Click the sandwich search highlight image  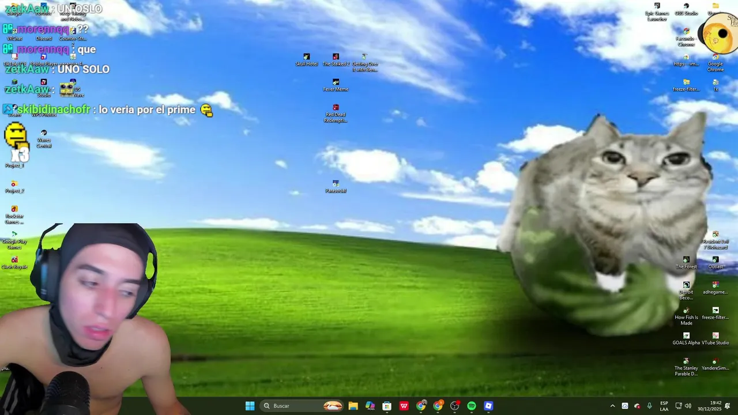[x=333, y=406]
